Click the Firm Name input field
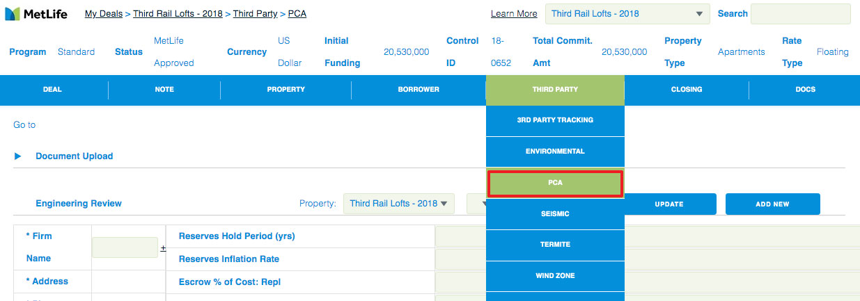This screenshot has width=860, height=301. coord(125,247)
